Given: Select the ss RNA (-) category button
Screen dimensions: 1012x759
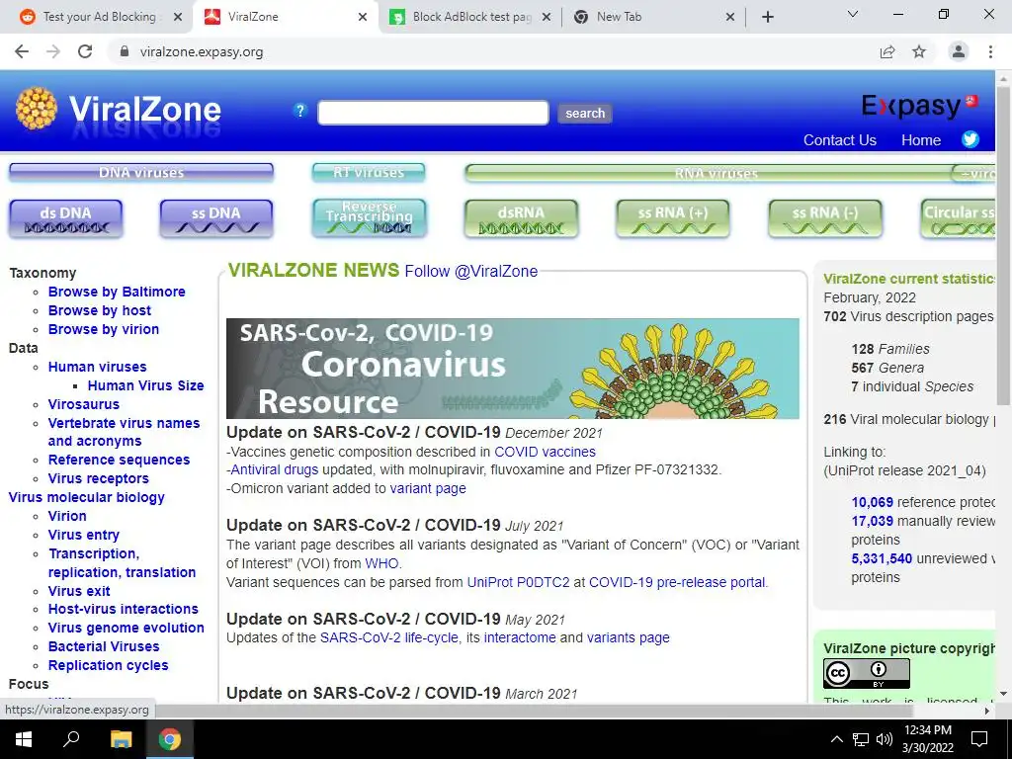Looking at the screenshot, I should coord(825,218).
